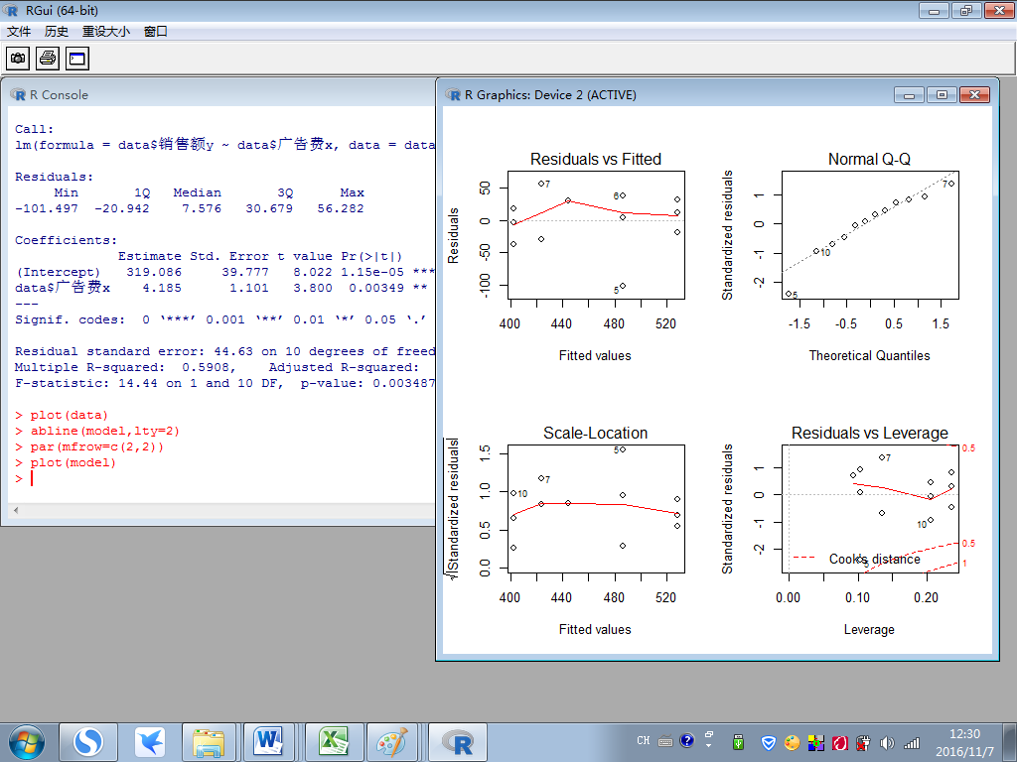Click the power plug tray icon
This screenshot has width=1017, height=762.
(x=863, y=742)
